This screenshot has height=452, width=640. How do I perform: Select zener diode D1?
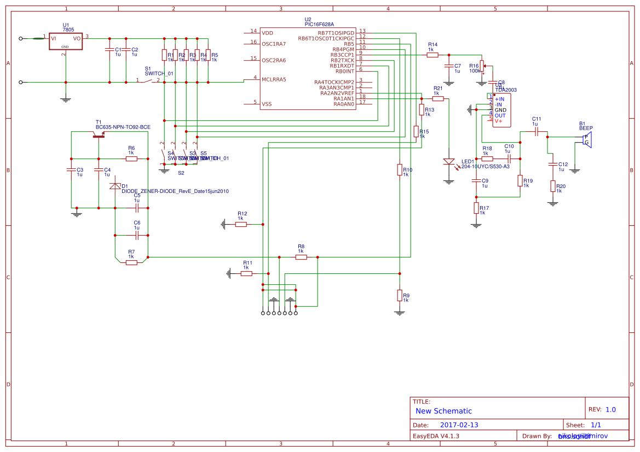115,186
